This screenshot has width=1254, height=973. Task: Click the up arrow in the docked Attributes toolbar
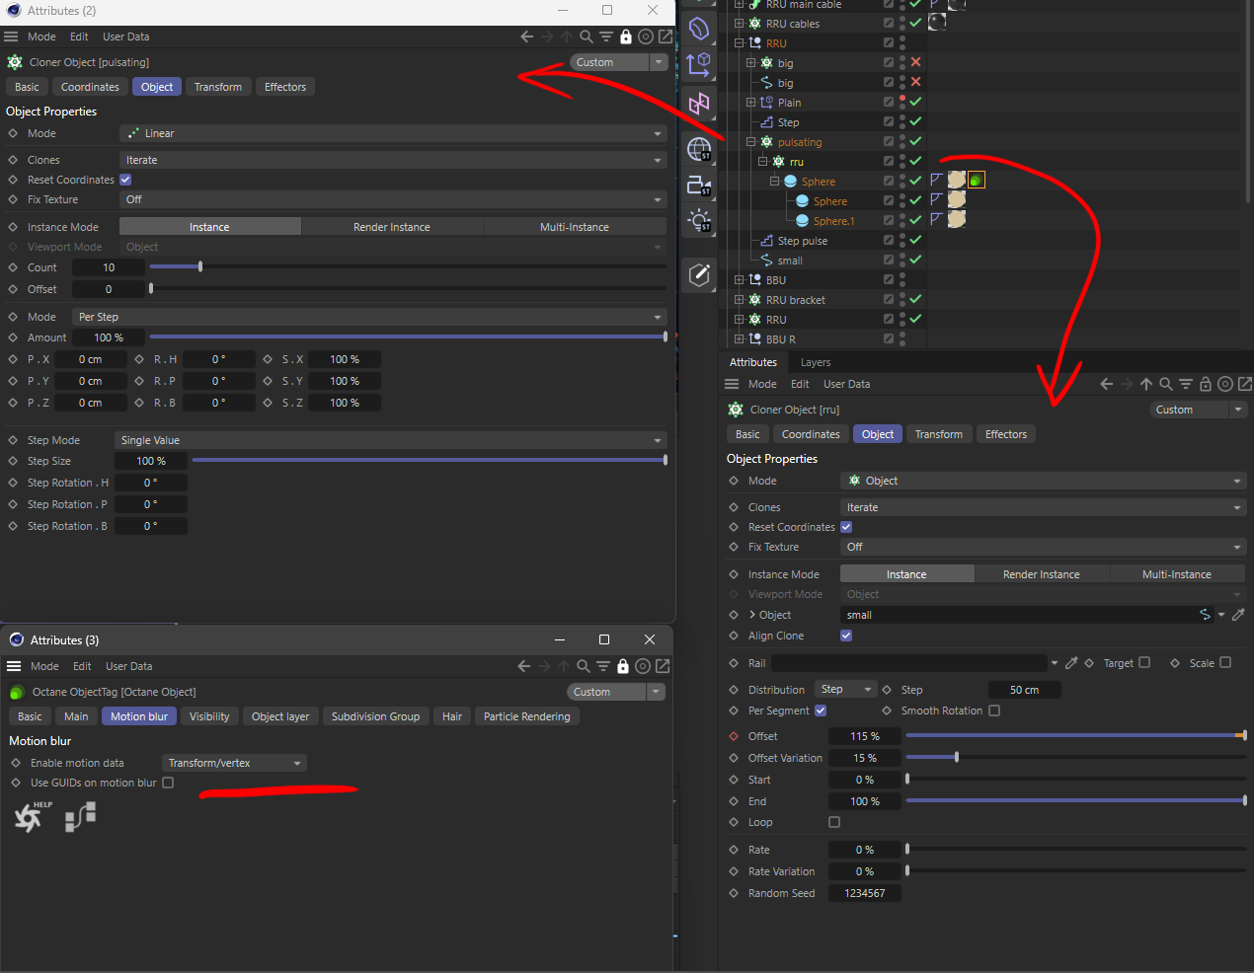[1146, 384]
